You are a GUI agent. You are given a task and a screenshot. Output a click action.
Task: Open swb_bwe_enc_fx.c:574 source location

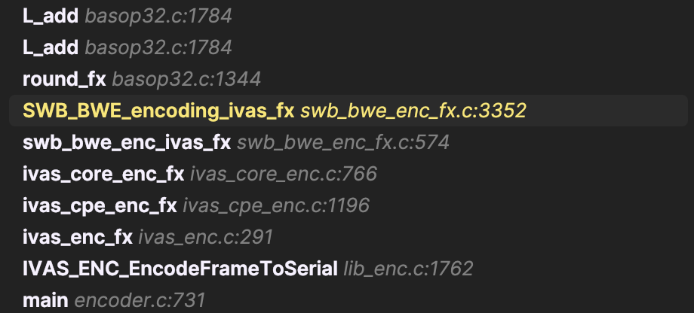point(343,142)
